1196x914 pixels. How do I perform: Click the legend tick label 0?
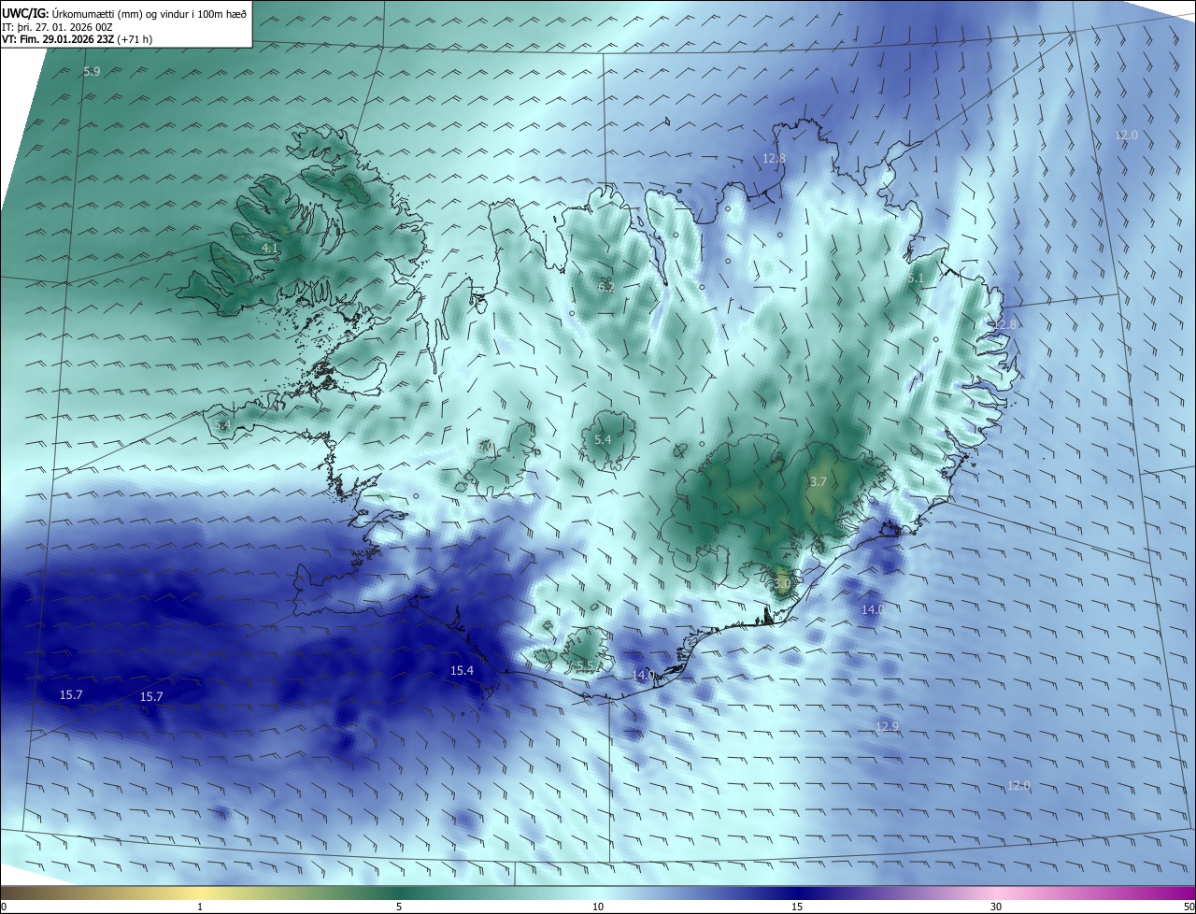[3, 907]
